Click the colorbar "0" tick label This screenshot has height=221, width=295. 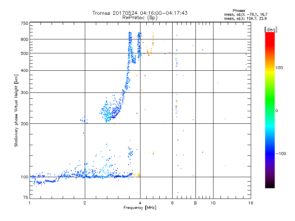[x=277, y=111]
